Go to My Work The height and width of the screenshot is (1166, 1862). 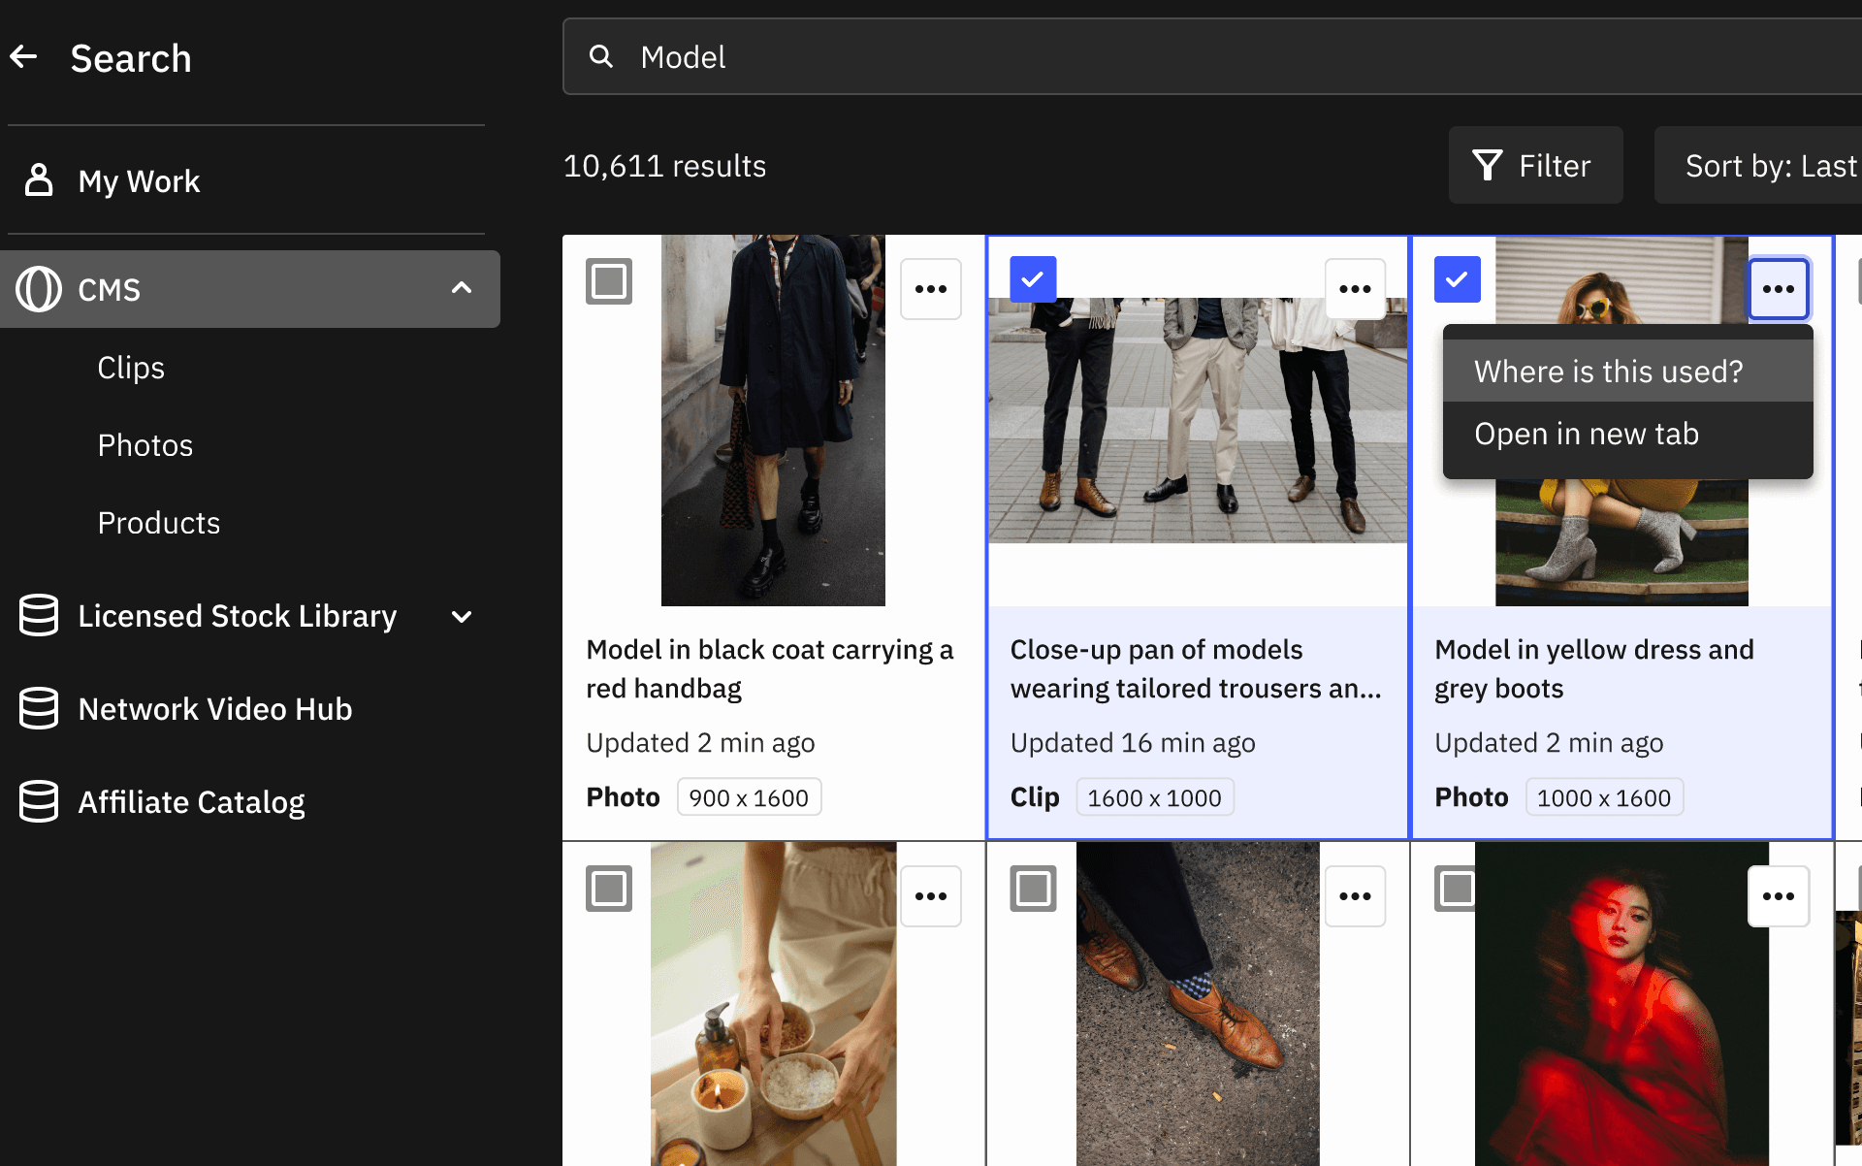(x=139, y=181)
